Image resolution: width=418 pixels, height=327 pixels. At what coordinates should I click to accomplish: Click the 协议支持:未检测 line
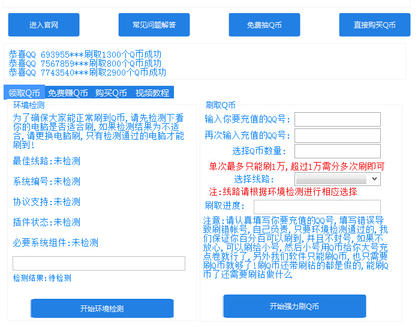pos(47,202)
